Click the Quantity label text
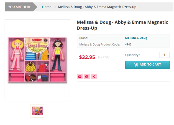The width and height of the screenshot is (174, 125). (x=132, y=55)
